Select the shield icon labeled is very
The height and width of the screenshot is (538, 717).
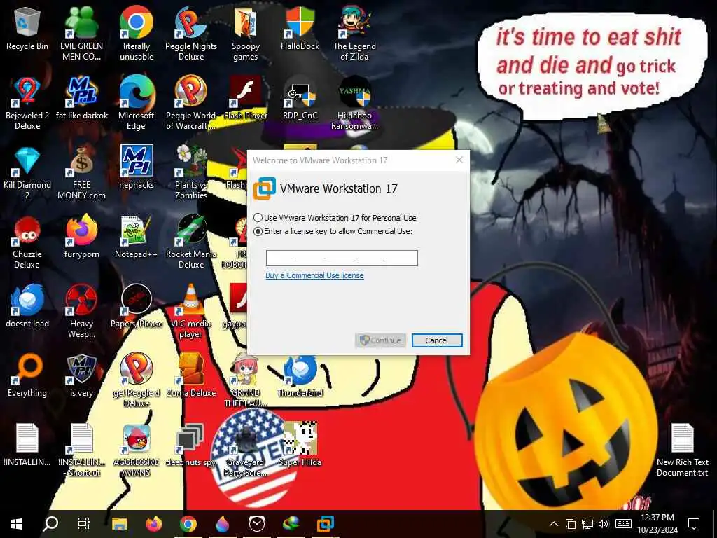81,376
